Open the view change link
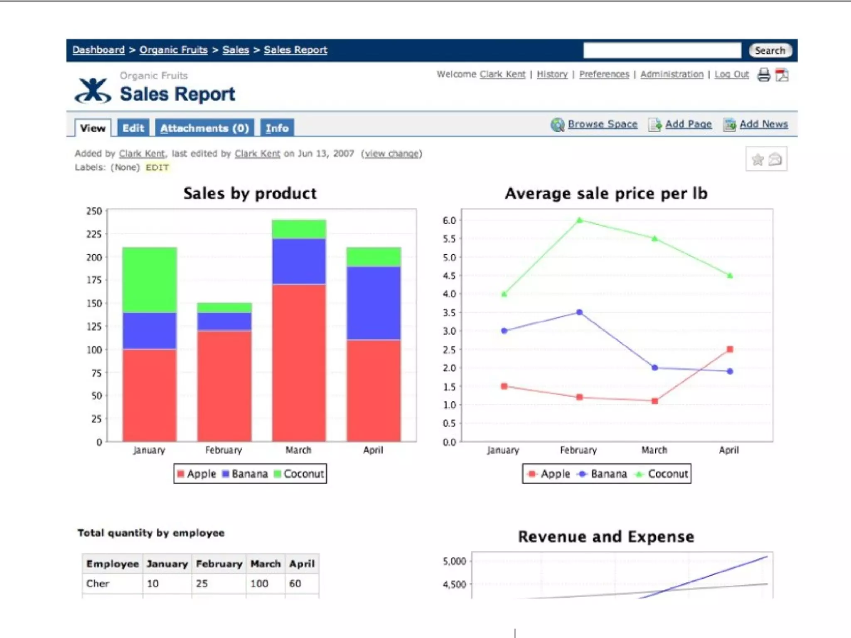This screenshot has height=638, width=851. click(x=391, y=154)
